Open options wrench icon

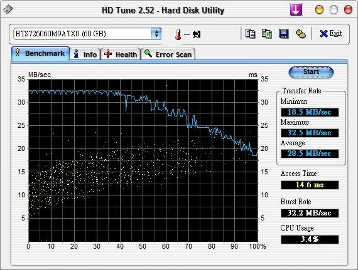click(x=301, y=34)
